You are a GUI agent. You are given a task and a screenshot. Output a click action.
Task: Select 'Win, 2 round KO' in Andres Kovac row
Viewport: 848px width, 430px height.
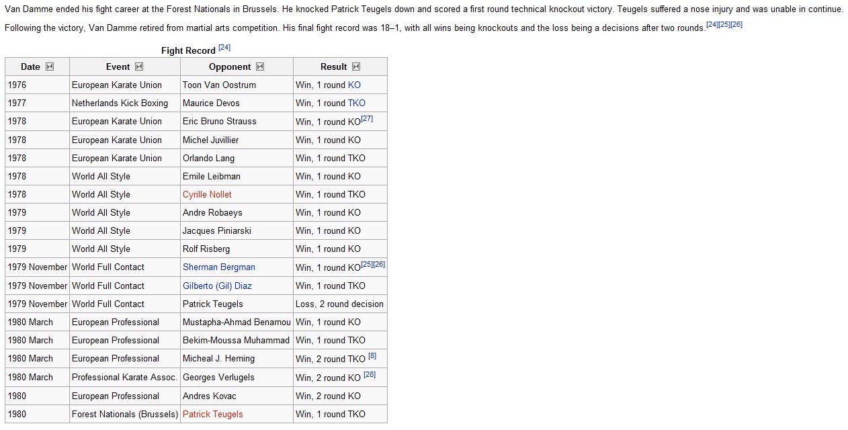[328, 396]
